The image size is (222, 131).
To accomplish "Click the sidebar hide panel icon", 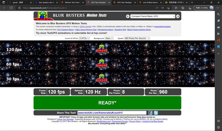I will pos(219,121).
